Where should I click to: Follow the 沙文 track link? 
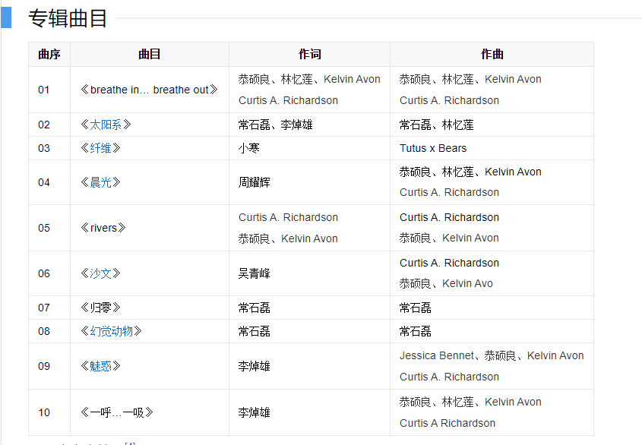(x=100, y=273)
